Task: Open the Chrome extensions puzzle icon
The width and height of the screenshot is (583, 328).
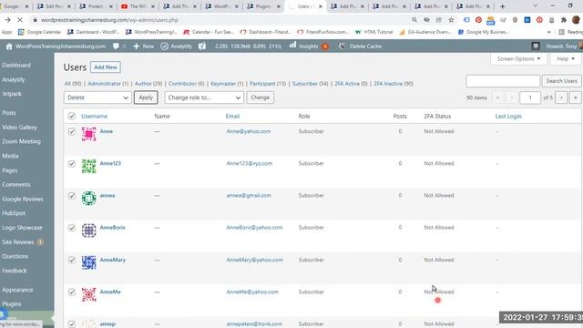Action: [564, 20]
